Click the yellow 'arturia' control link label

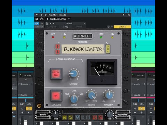pos(122,27)
